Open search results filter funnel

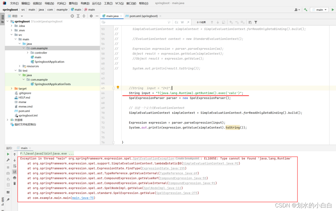pyautogui.click(x=256, y=22)
